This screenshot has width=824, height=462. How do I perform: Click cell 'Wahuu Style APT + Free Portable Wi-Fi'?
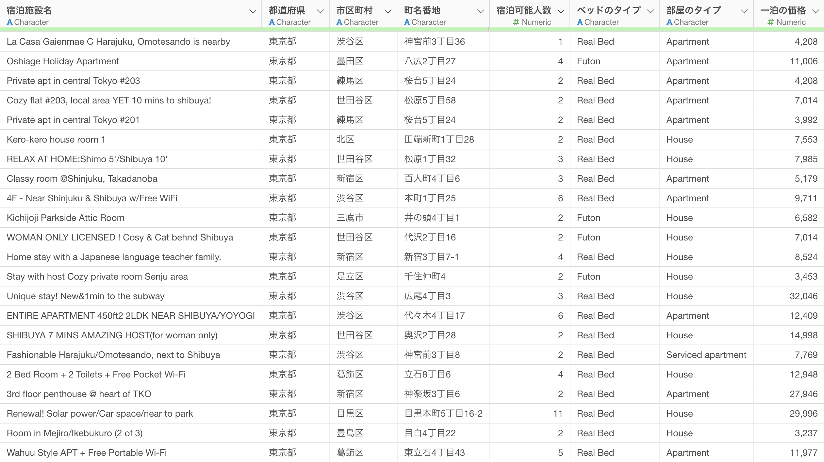pyautogui.click(x=131, y=453)
